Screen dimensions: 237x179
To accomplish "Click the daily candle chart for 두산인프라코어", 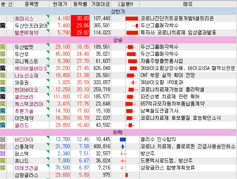I will click(x=135, y=26).
